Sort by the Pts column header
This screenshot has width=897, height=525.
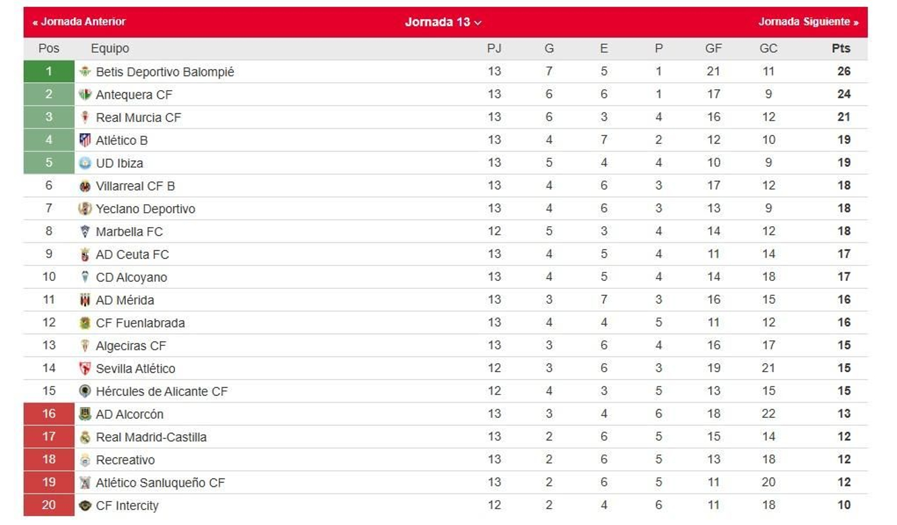click(841, 48)
